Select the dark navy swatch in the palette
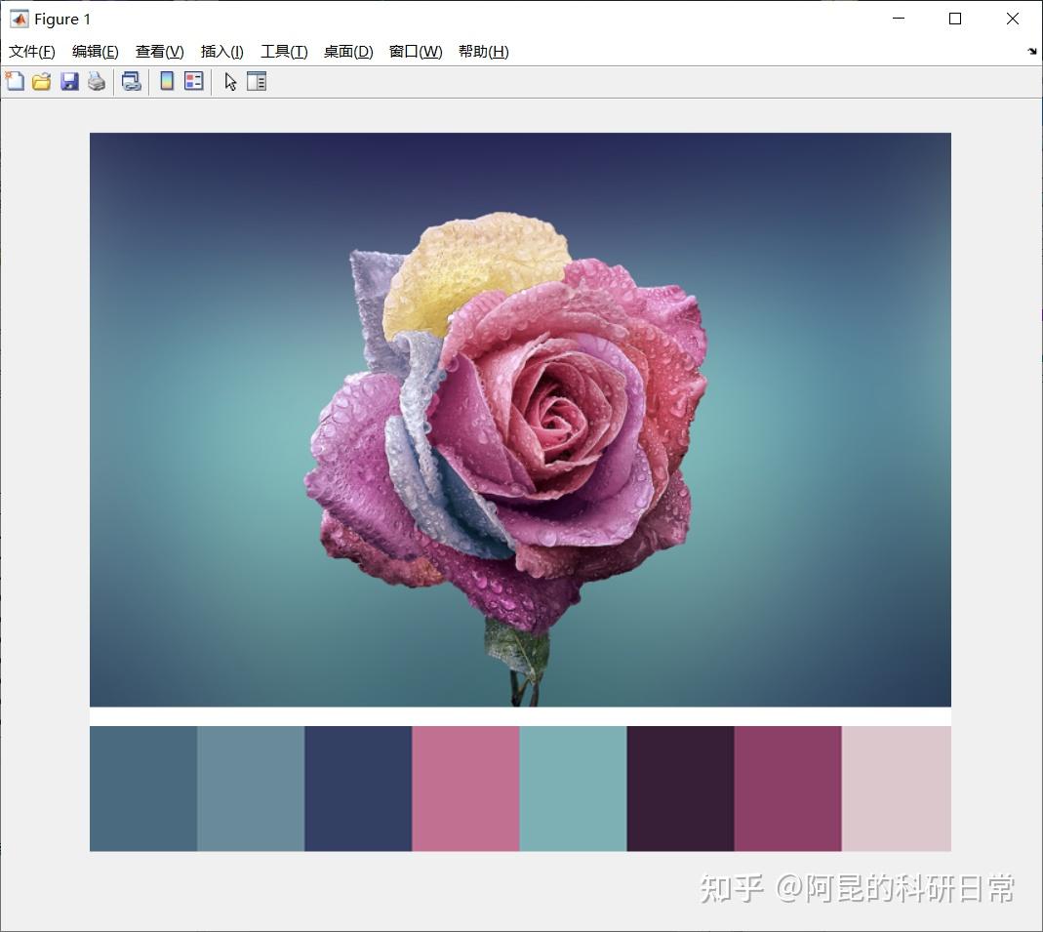Viewport: 1043px width, 932px height. pyautogui.click(x=356, y=788)
